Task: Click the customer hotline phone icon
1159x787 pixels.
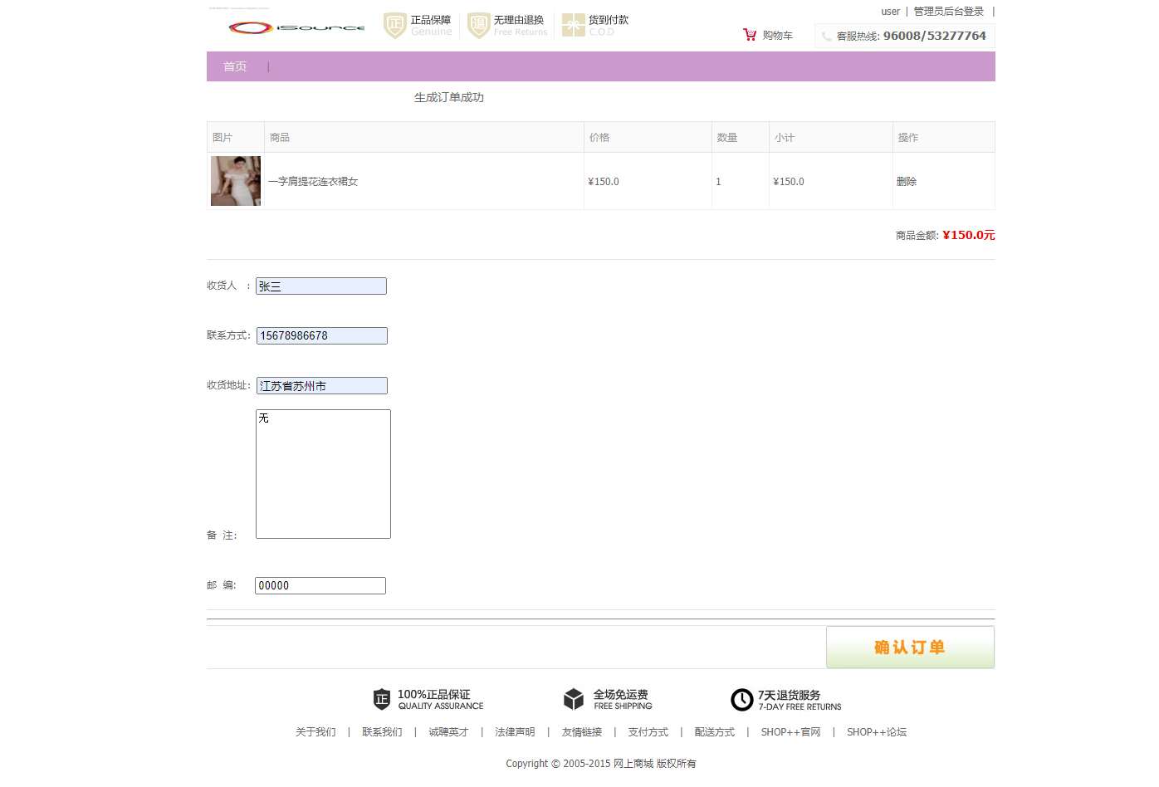Action: click(827, 36)
